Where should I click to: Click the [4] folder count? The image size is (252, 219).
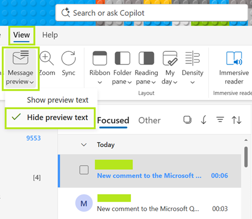coord(37,177)
